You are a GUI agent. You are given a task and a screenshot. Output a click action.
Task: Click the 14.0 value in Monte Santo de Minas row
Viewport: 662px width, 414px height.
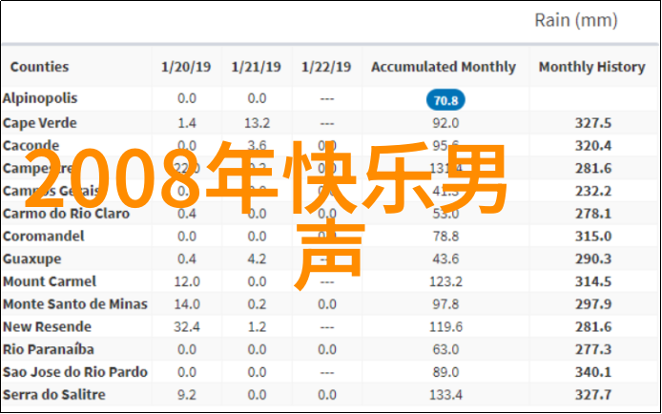point(187,304)
